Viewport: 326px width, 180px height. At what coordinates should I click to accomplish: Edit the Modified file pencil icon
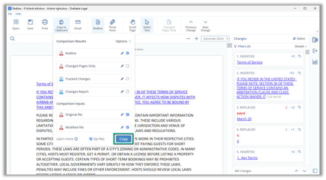[122, 127]
